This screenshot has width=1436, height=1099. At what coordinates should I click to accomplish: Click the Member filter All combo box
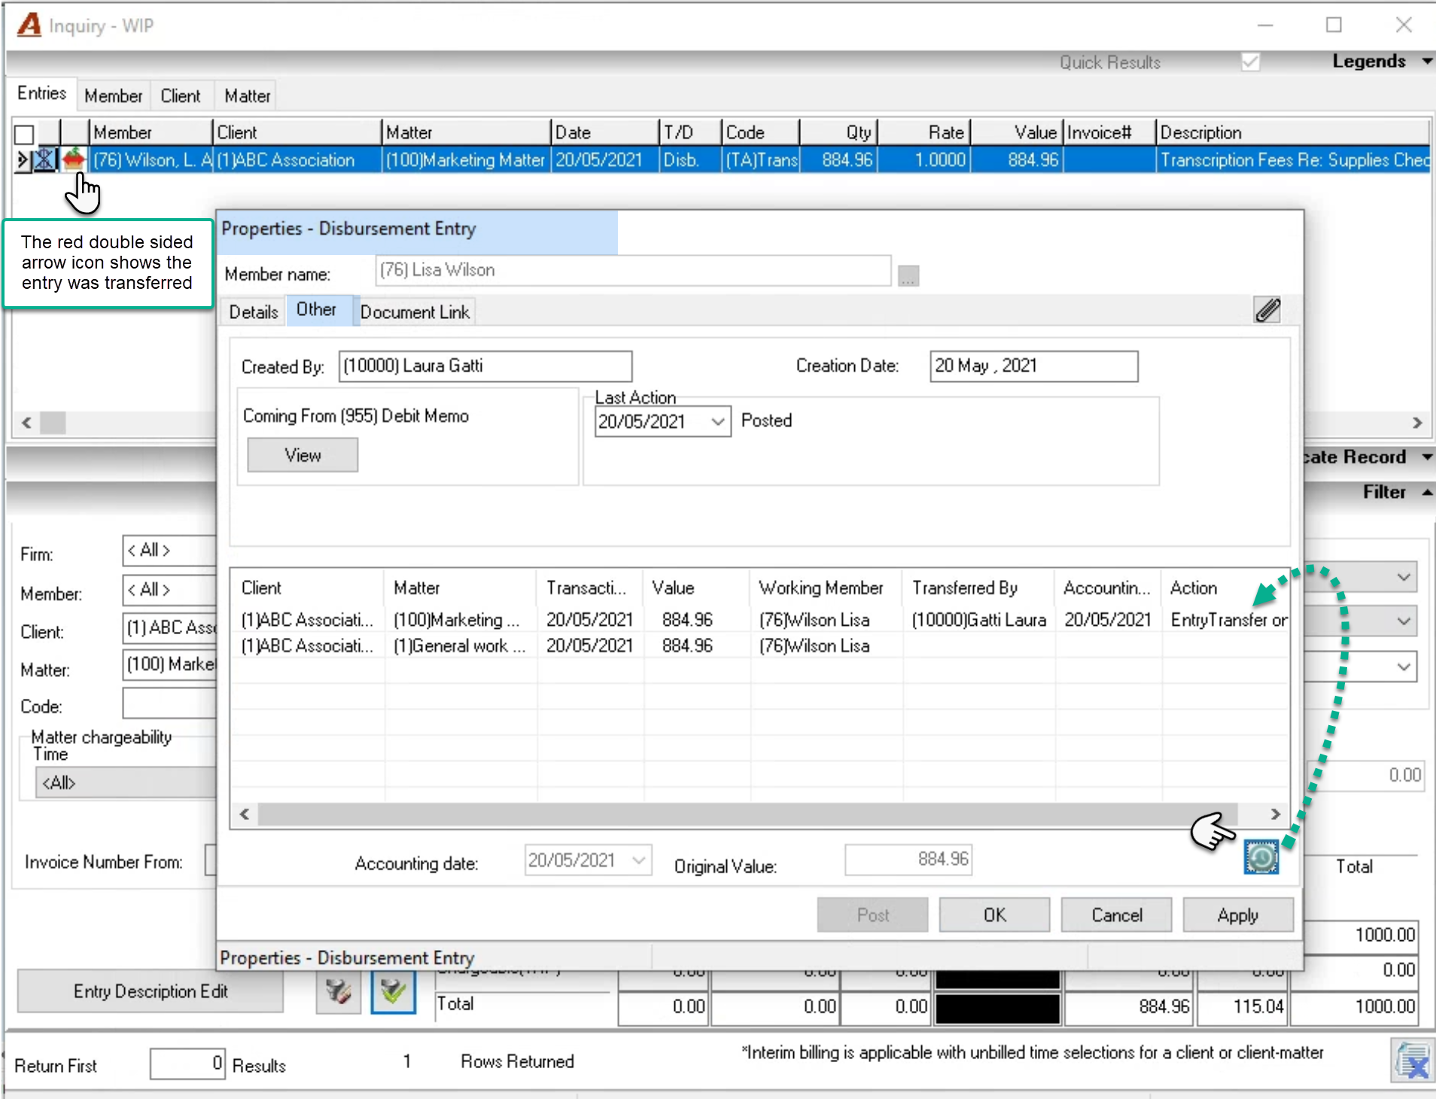click(169, 590)
